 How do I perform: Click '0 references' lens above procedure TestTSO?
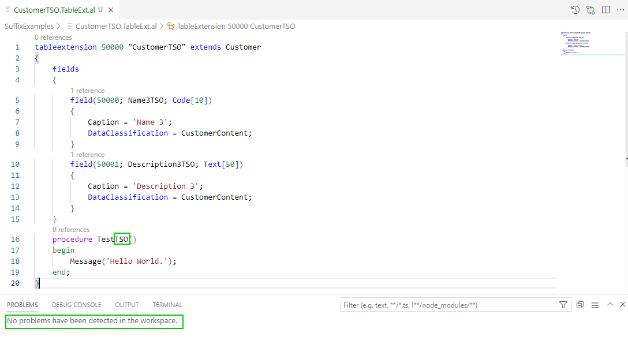(x=71, y=230)
